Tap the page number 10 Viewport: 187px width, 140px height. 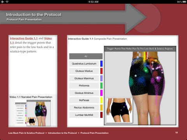(x=176, y=133)
